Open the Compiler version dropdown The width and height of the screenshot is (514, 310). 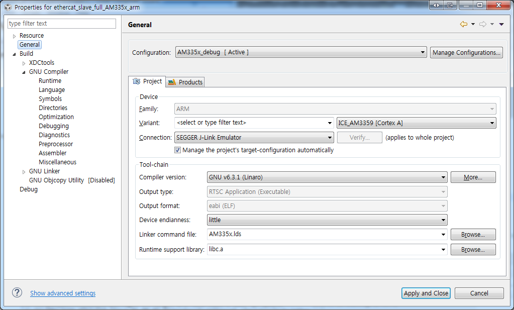coord(327,177)
